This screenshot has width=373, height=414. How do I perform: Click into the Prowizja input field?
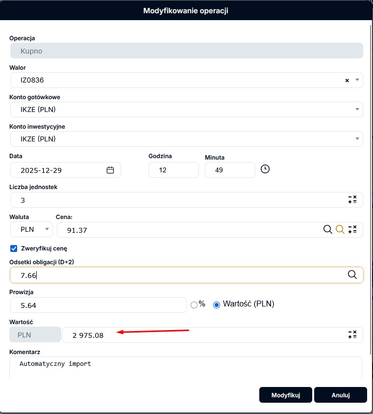tap(98, 305)
